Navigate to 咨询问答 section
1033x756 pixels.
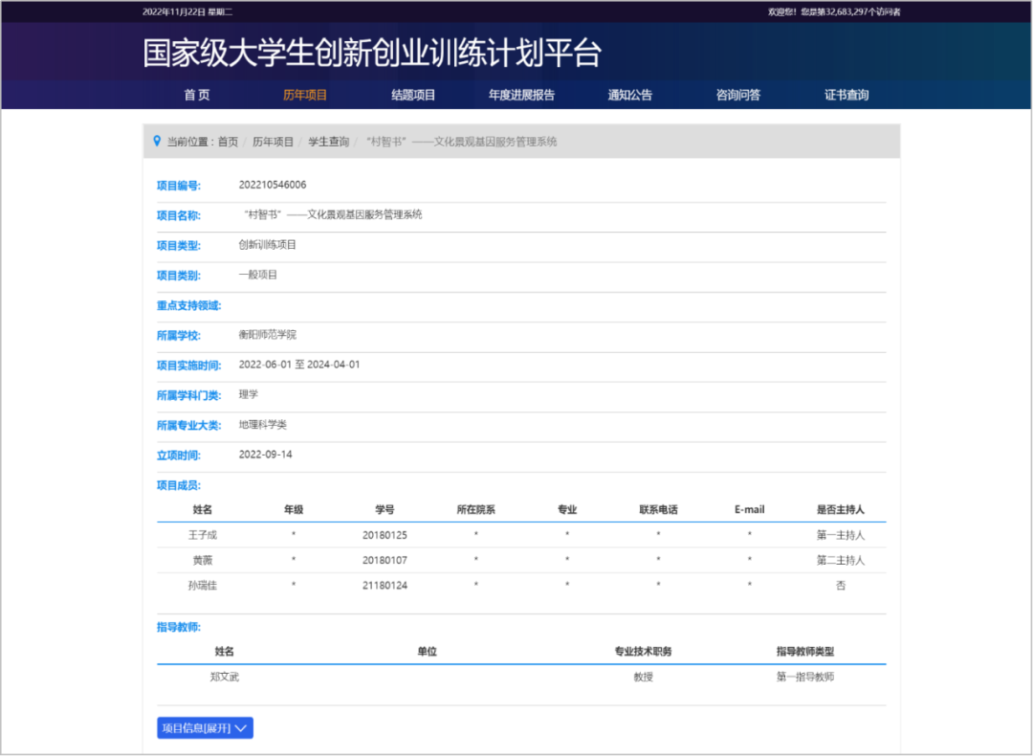click(x=738, y=95)
